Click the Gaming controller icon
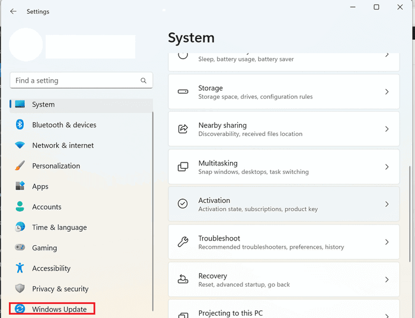Image resolution: width=415 pixels, height=318 pixels. 20,247
